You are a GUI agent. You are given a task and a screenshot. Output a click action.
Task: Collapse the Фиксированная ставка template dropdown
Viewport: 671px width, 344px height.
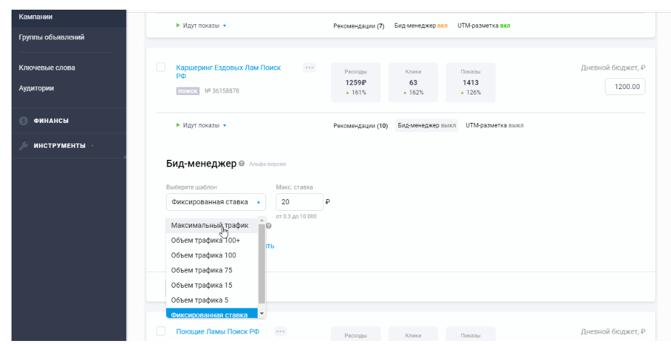(x=215, y=202)
